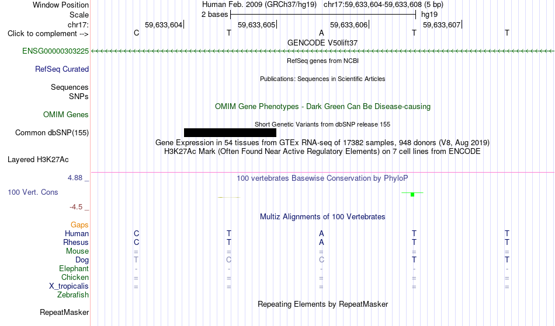Click the Dog alignment row label
Image resolution: width=555 pixels, height=326 pixels.
tap(82, 260)
